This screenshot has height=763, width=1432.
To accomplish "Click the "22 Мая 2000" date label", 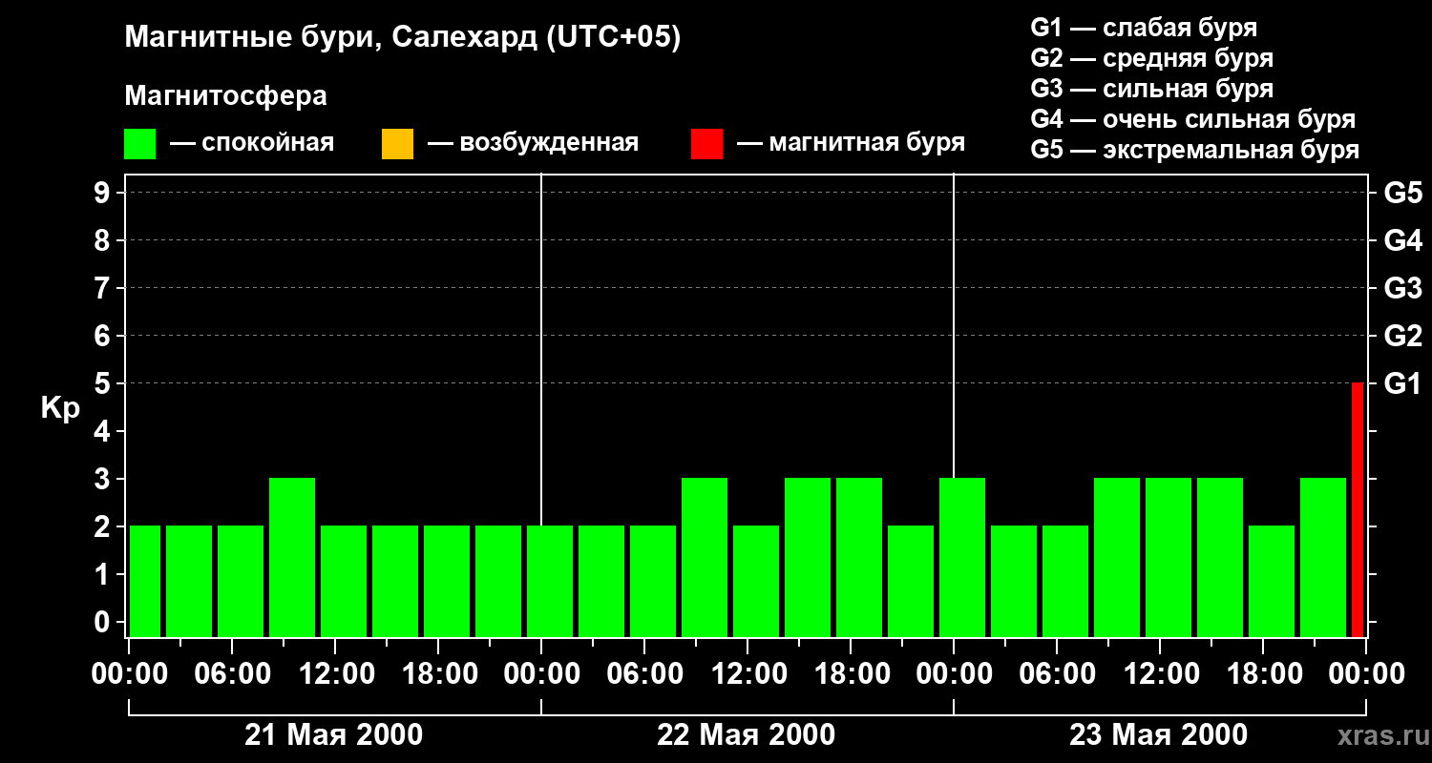I will [747, 735].
